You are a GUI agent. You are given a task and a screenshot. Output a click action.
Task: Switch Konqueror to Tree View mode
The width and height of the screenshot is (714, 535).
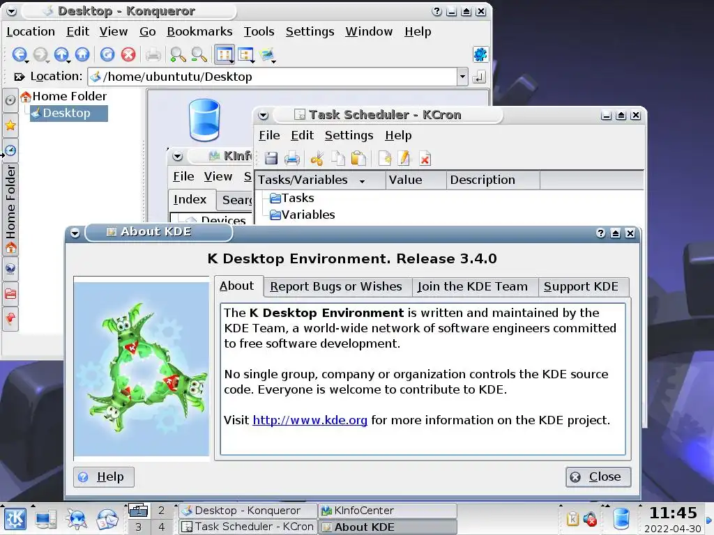click(x=246, y=54)
